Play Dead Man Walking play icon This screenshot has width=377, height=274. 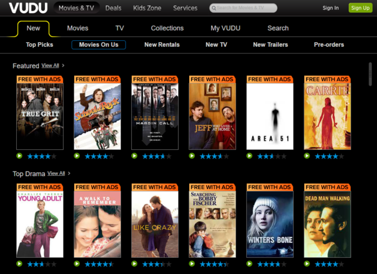(307, 264)
